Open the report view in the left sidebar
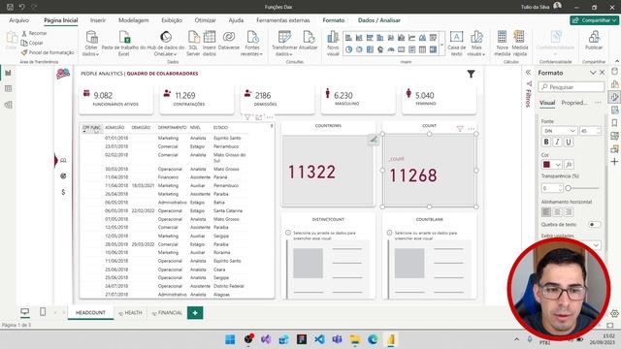The width and height of the screenshot is (621, 349). (x=9, y=73)
